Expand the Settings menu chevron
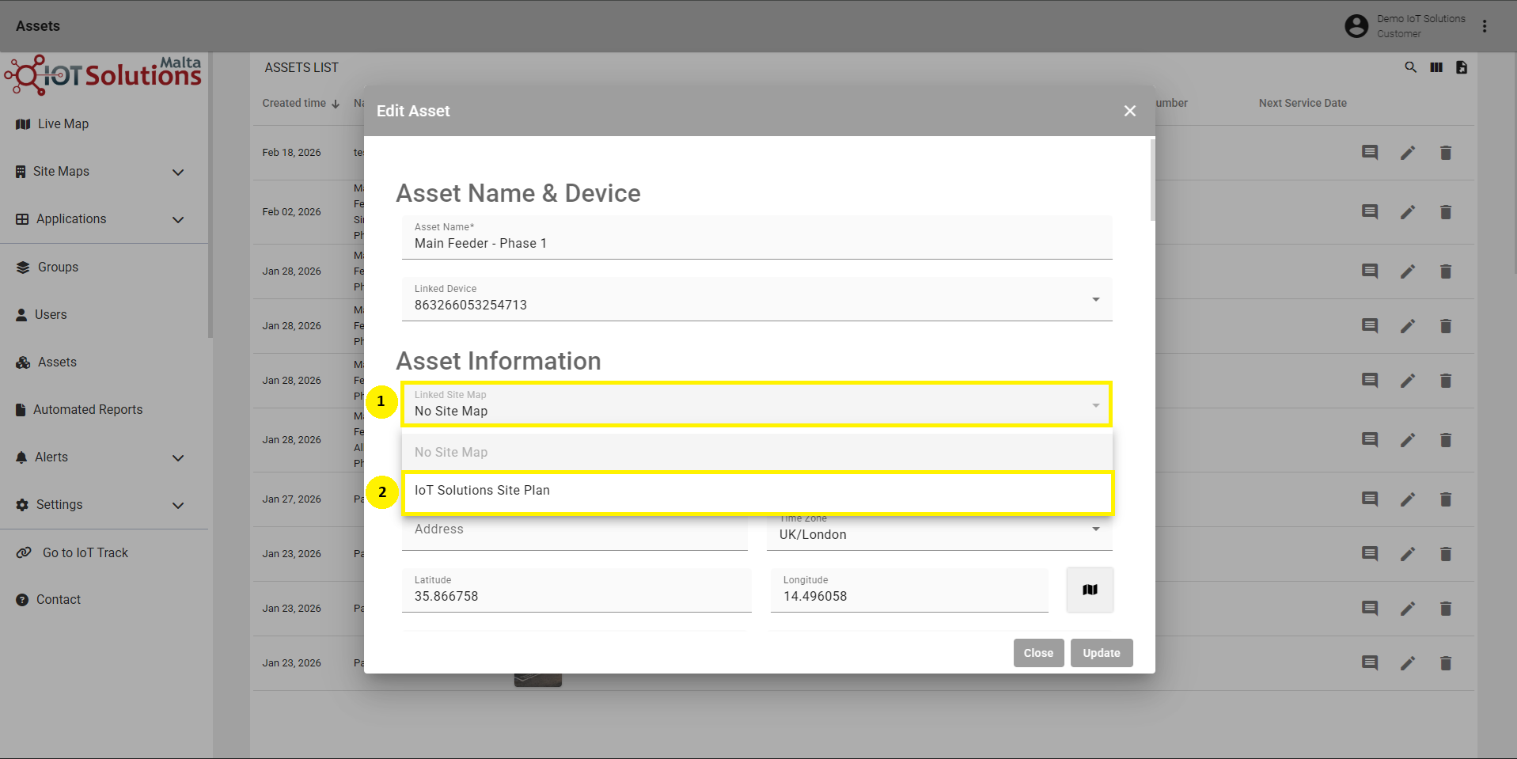The image size is (1517, 759). pyautogui.click(x=178, y=505)
